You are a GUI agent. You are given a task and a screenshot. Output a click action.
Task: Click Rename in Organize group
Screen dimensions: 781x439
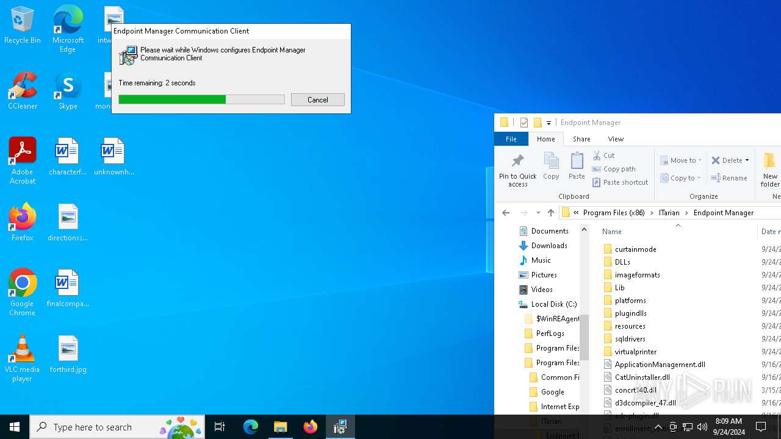(x=729, y=178)
